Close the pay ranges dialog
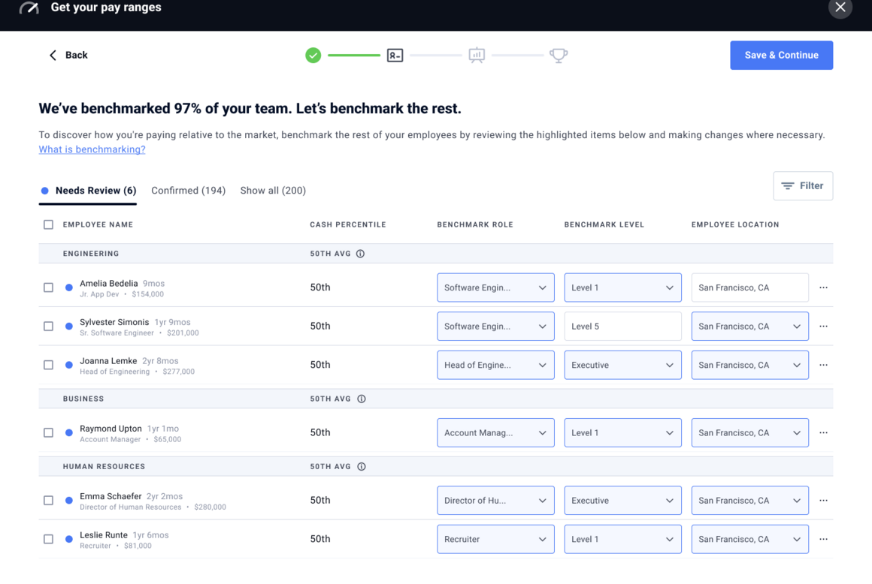Image resolution: width=872 pixels, height=584 pixels. (840, 8)
